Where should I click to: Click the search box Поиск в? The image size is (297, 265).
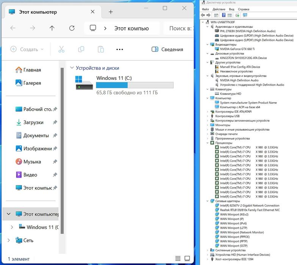click(x=179, y=28)
